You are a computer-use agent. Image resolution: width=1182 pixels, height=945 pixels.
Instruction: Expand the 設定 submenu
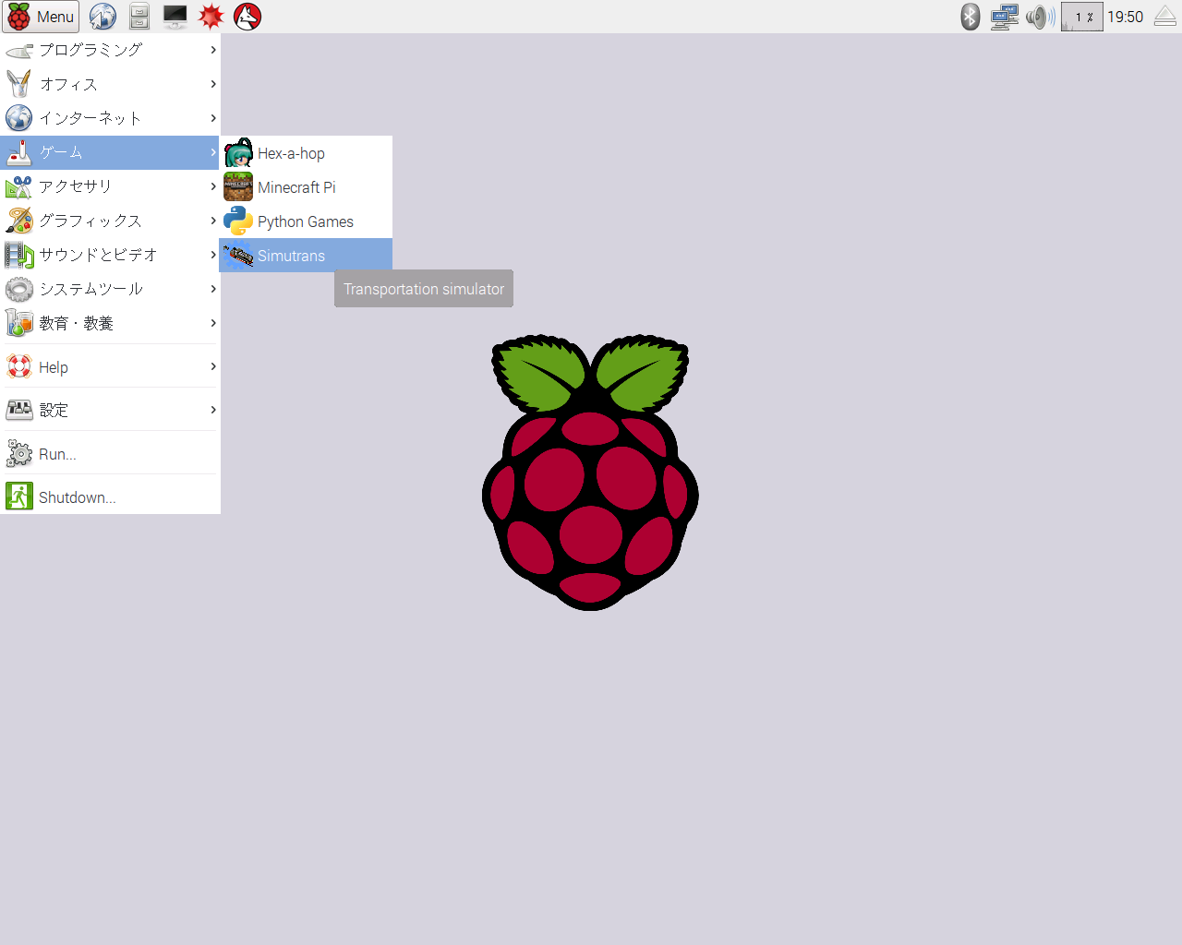(x=110, y=410)
